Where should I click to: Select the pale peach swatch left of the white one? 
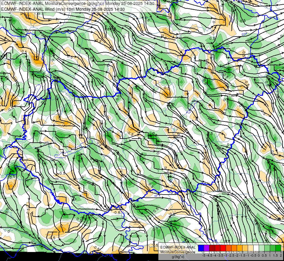point(251,248)
